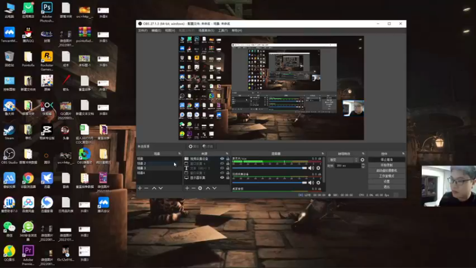Screen dimensions: 476x268
Task: Open 360 secure browser desktop icon
Action: 28,231
